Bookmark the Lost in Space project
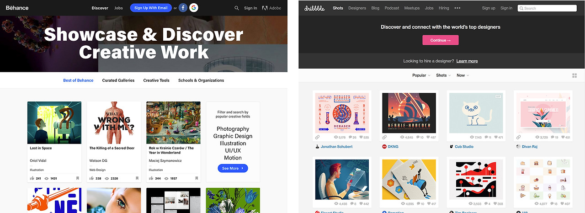The image size is (585, 213). point(78,178)
